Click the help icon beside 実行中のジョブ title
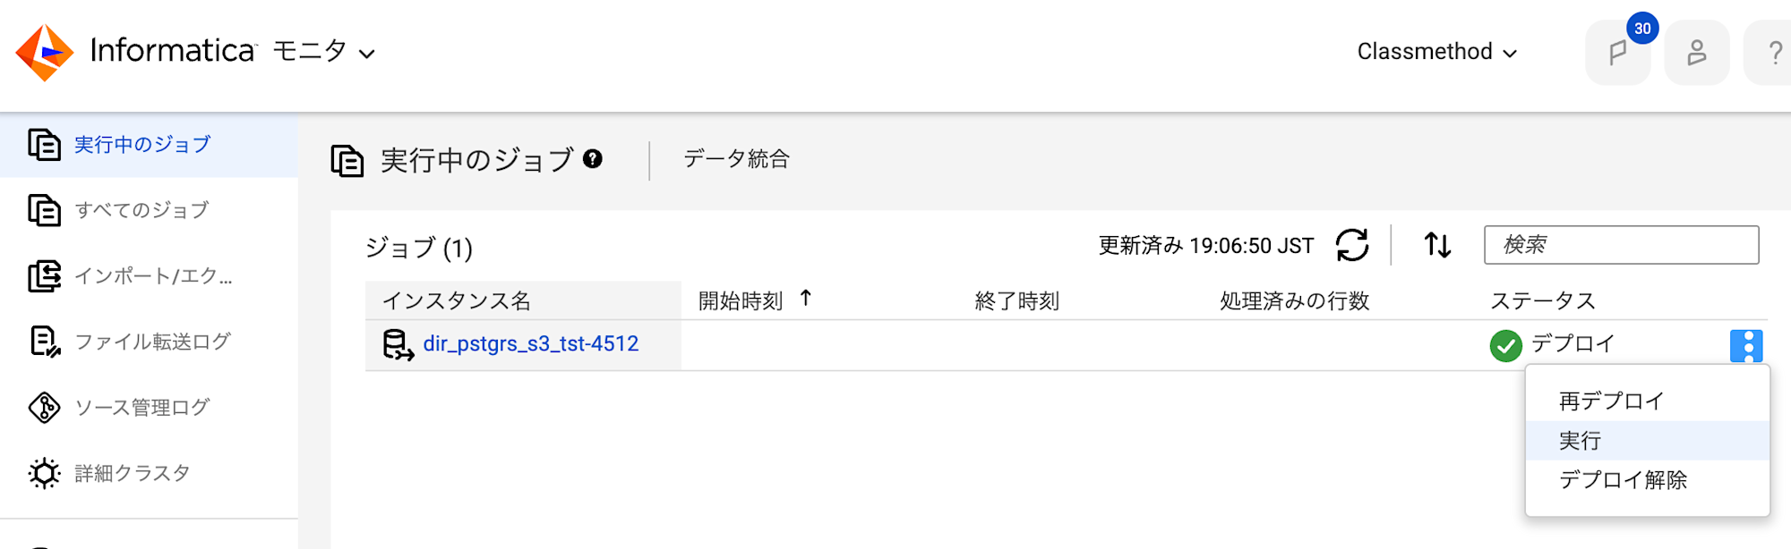1791x549 pixels. [x=593, y=159]
